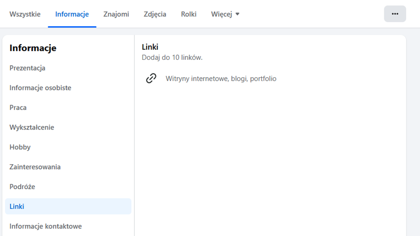Select Informacje osobiste in the sidebar
The image size is (420, 236).
pos(40,88)
